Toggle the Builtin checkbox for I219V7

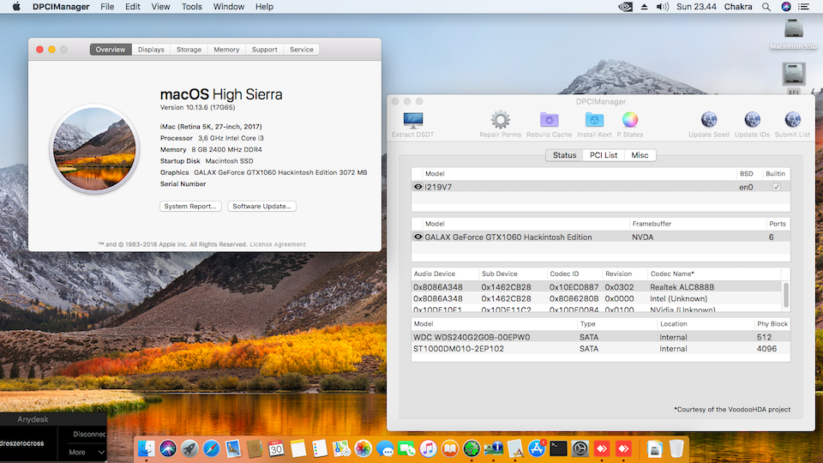point(777,187)
